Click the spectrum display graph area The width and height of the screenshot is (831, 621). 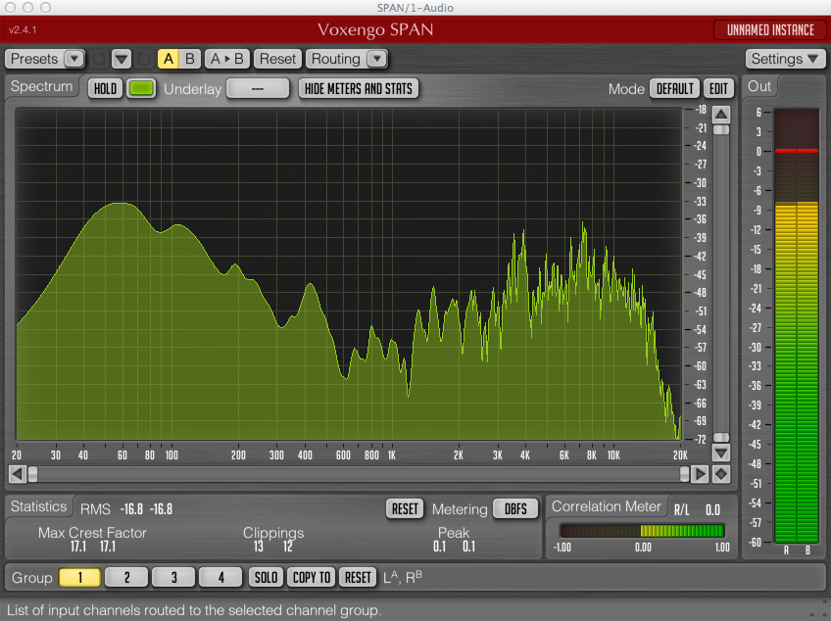tap(349, 274)
